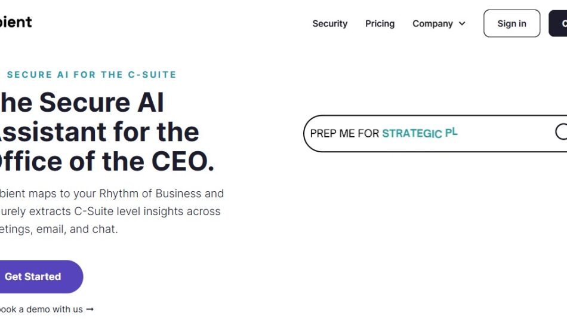Image resolution: width=567 pixels, height=319 pixels.
Task: Click the arrow icon after book a demo
Action: coord(90,309)
